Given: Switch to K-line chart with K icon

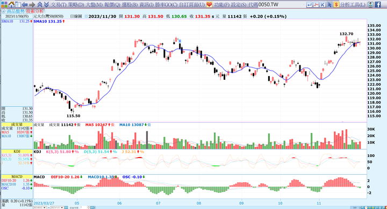Looking at the screenshot, I should click(322, 4).
